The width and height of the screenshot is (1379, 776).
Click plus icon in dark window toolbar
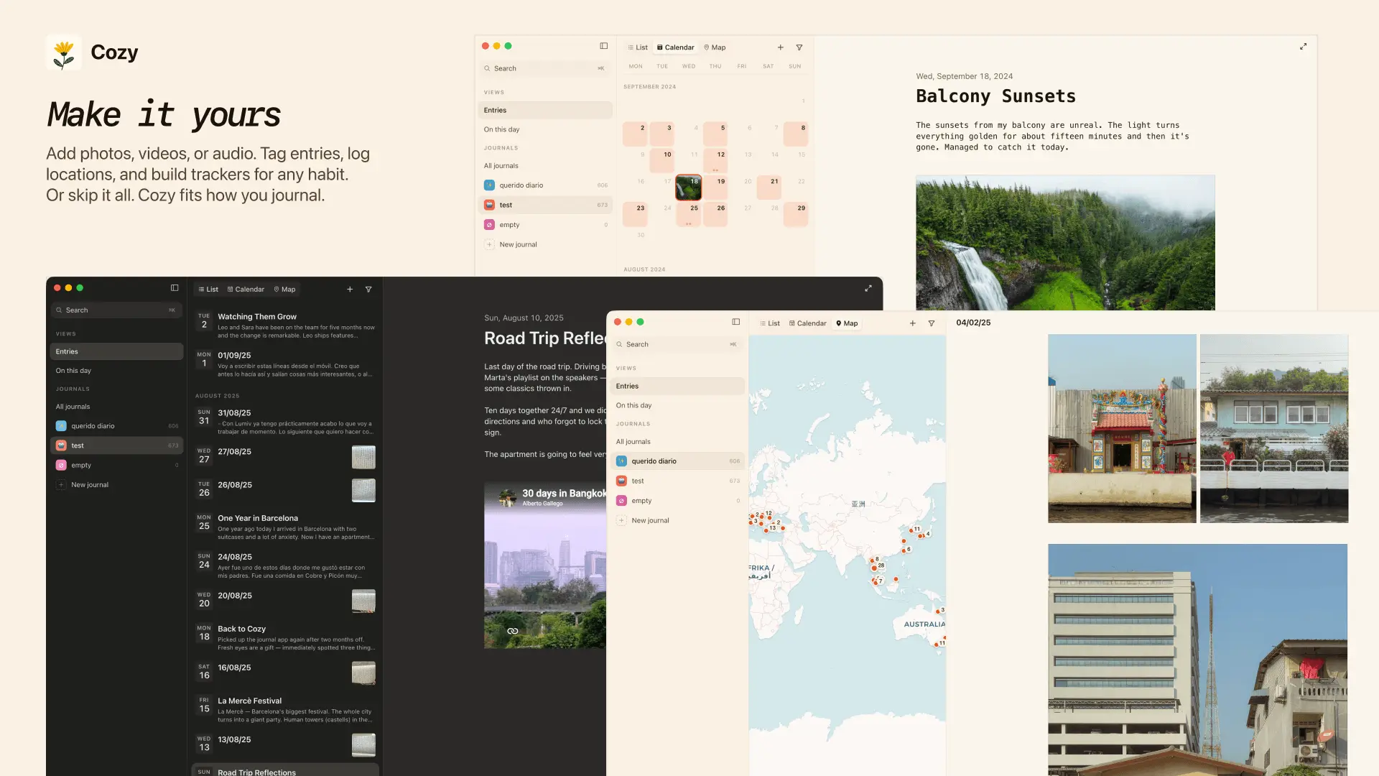point(350,290)
